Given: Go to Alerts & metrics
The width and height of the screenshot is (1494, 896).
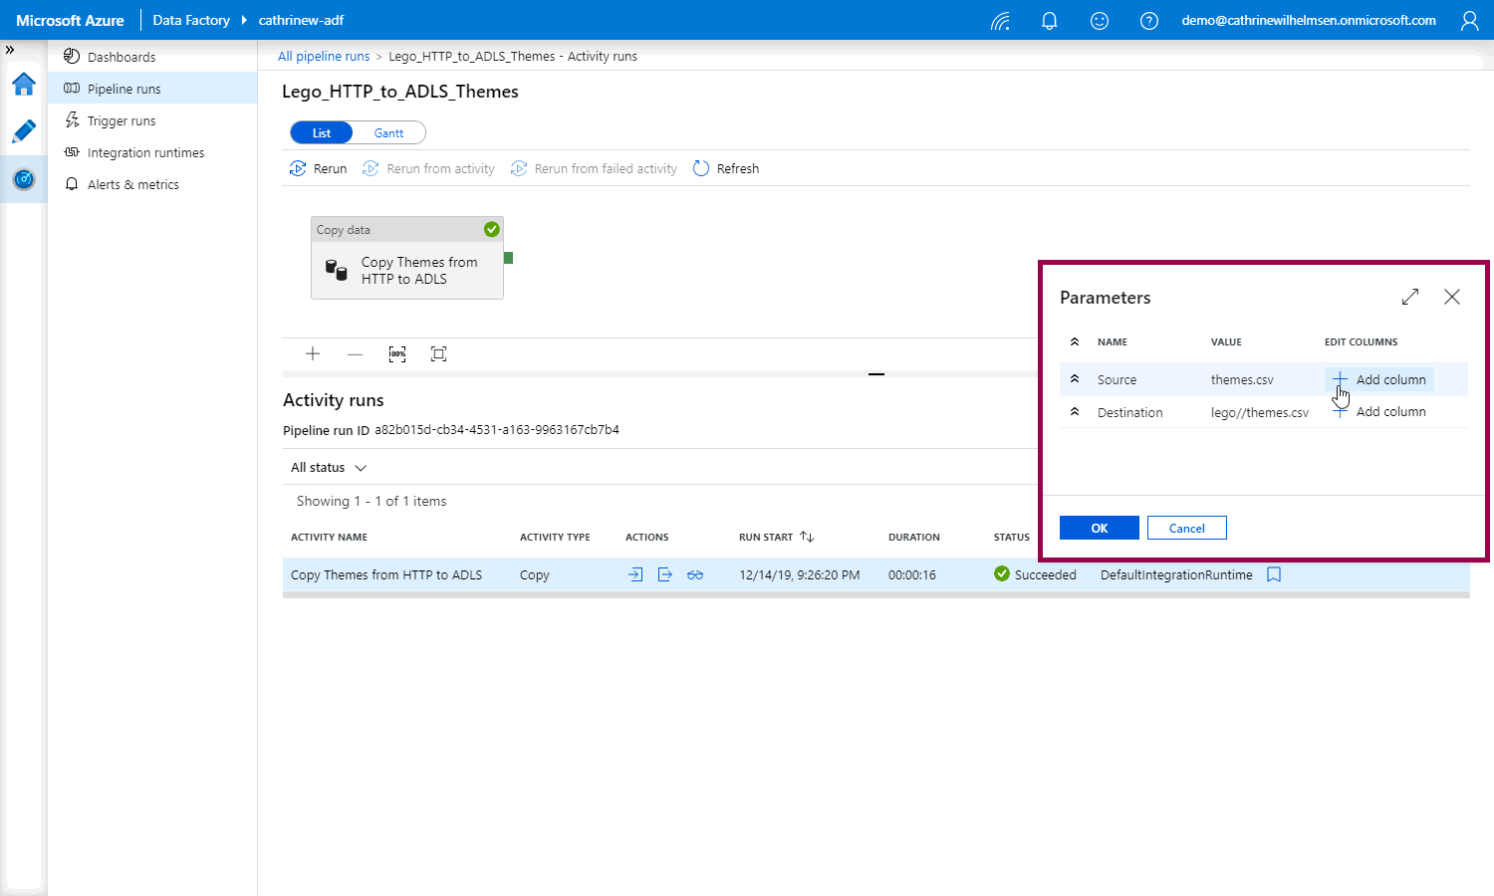Looking at the screenshot, I should (132, 185).
